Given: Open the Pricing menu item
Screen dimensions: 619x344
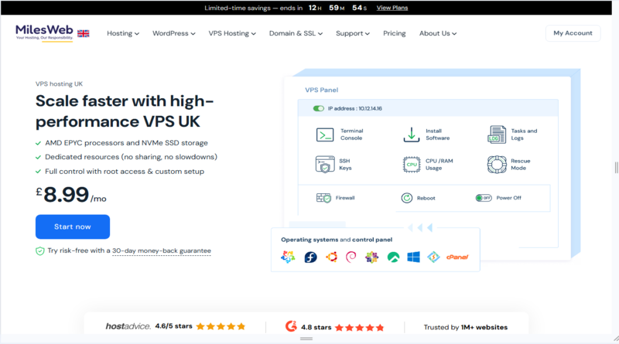Looking at the screenshot, I should coord(395,33).
